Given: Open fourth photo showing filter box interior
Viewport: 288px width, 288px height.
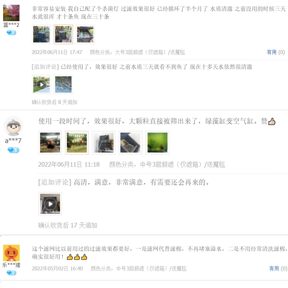Looking at the screenshot, I should [x=130, y=143].
